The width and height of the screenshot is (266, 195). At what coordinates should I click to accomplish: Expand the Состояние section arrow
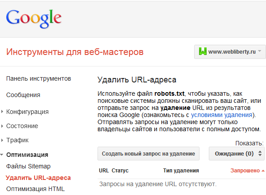[x=2, y=126]
